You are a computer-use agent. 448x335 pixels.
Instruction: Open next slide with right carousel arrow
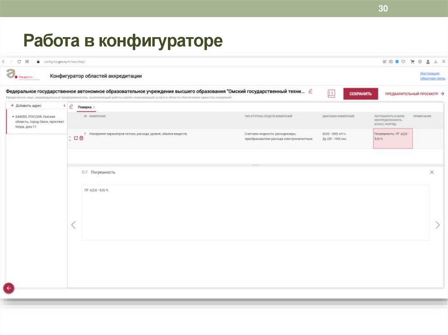point(437,225)
